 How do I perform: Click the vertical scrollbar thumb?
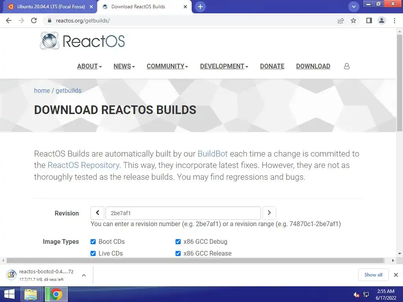(399, 82)
